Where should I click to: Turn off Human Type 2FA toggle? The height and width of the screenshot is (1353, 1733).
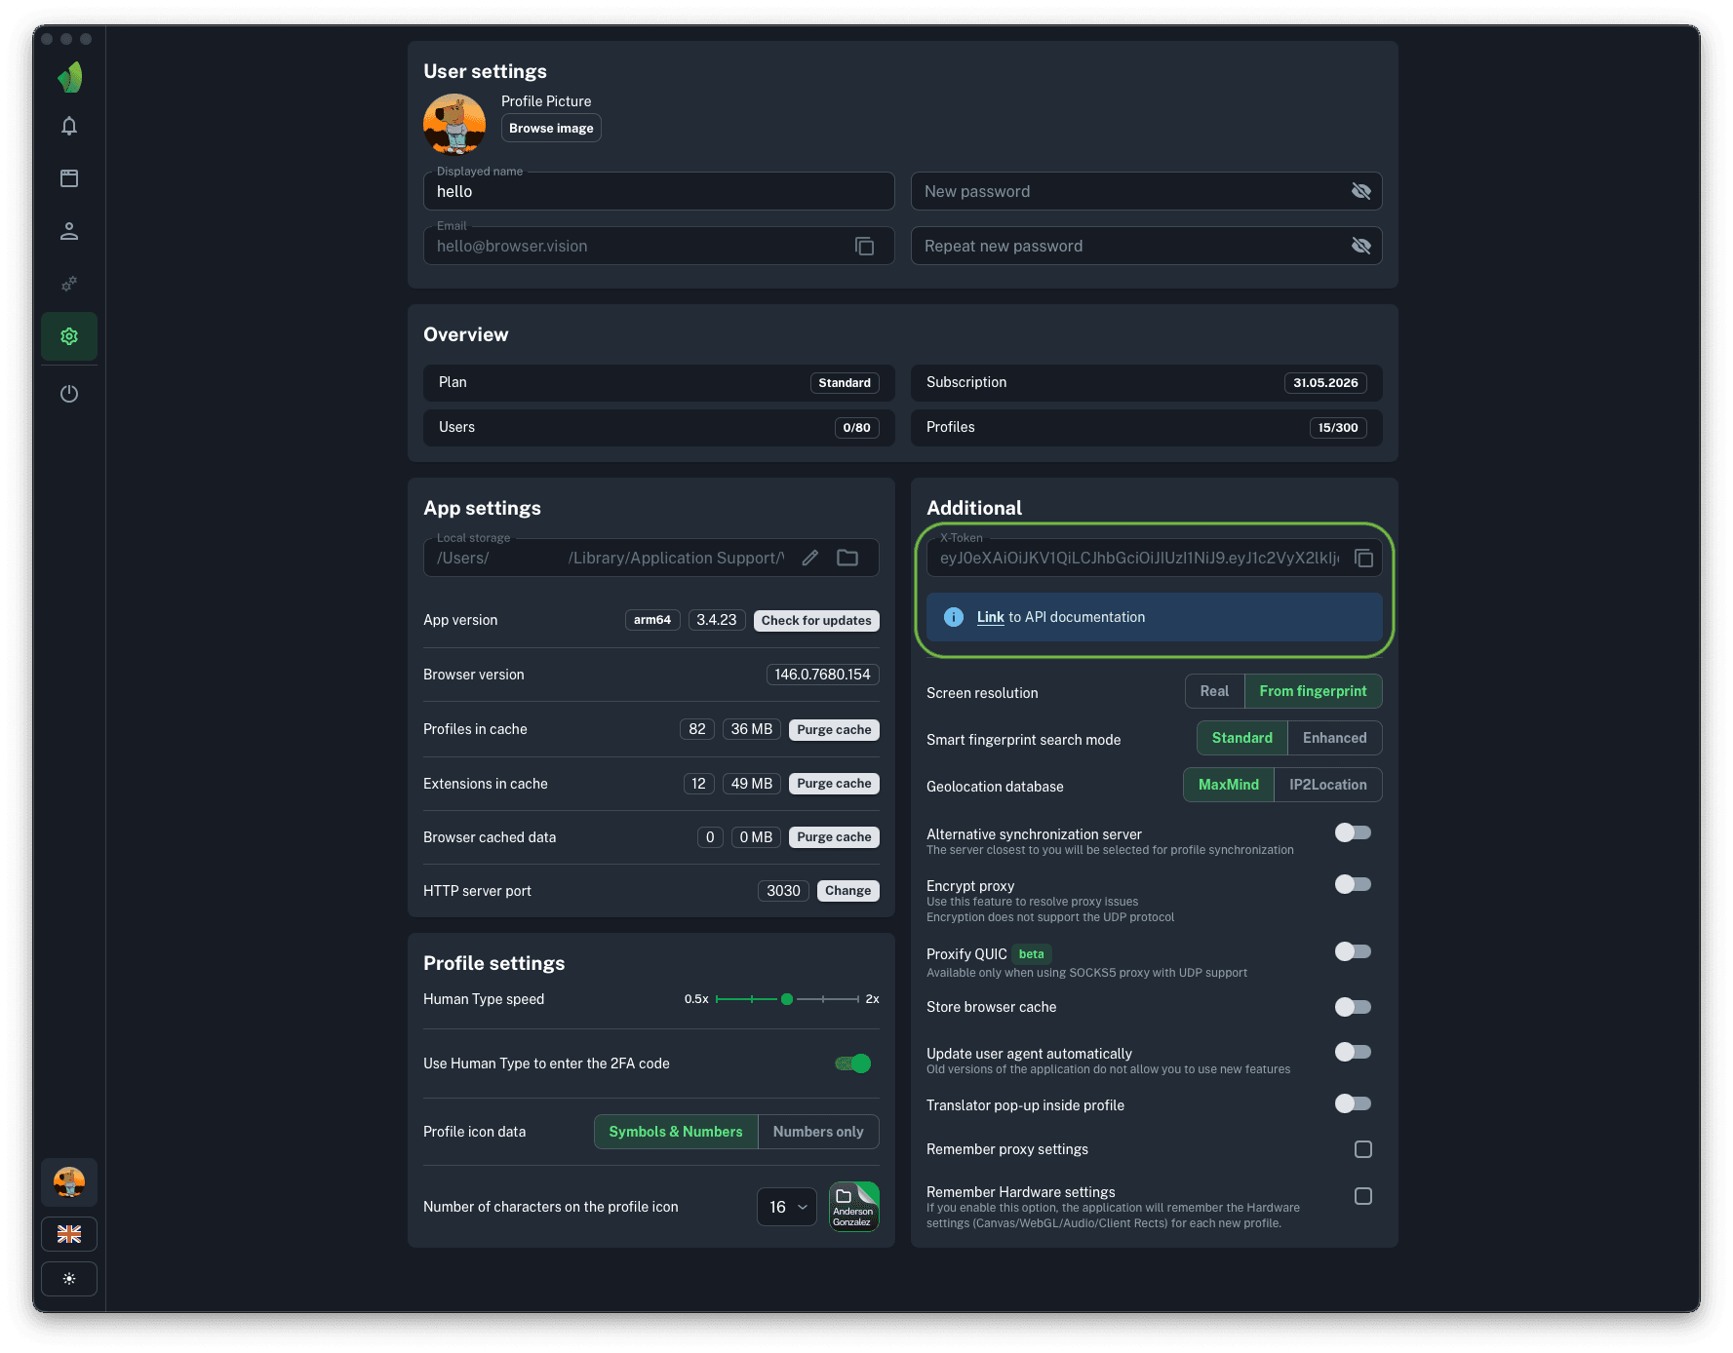pos(853,1063)
